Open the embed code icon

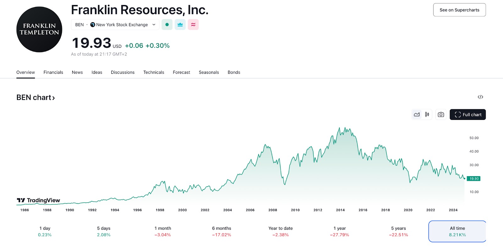(x=480, y=97)
